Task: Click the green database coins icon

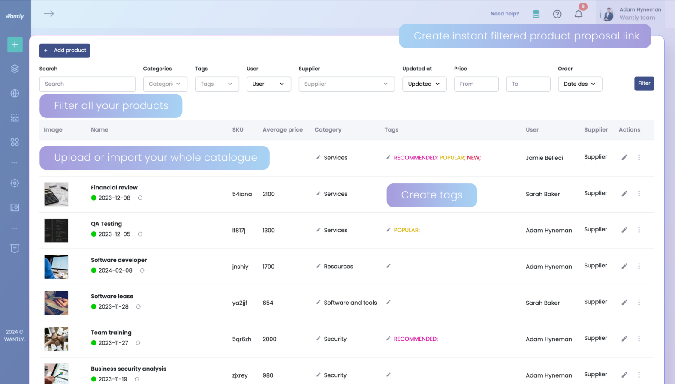Action: tap(536, 14)
